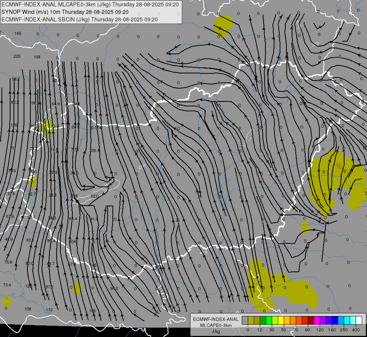Click the first olive swatch next to gray
Image resolution: width=367 pixels, height=337 pixels.
click(251, 321)
